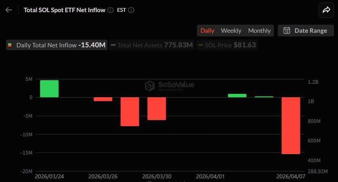The height and width of the screenshot is (182, 338).
Task: Click info icon beside Total SOL Spot ETF title
Action: coord(111,10)
